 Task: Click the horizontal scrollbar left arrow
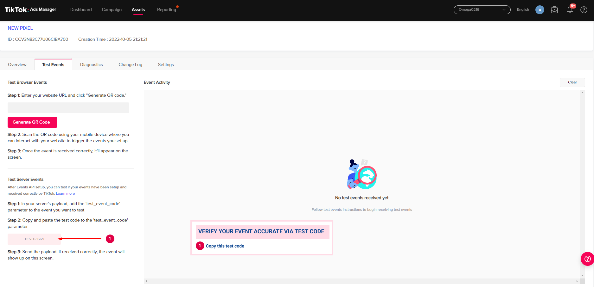point(146,281)
